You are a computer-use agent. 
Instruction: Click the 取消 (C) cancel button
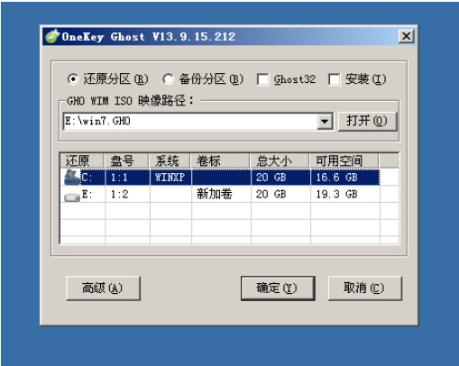[x=364, y=288]
